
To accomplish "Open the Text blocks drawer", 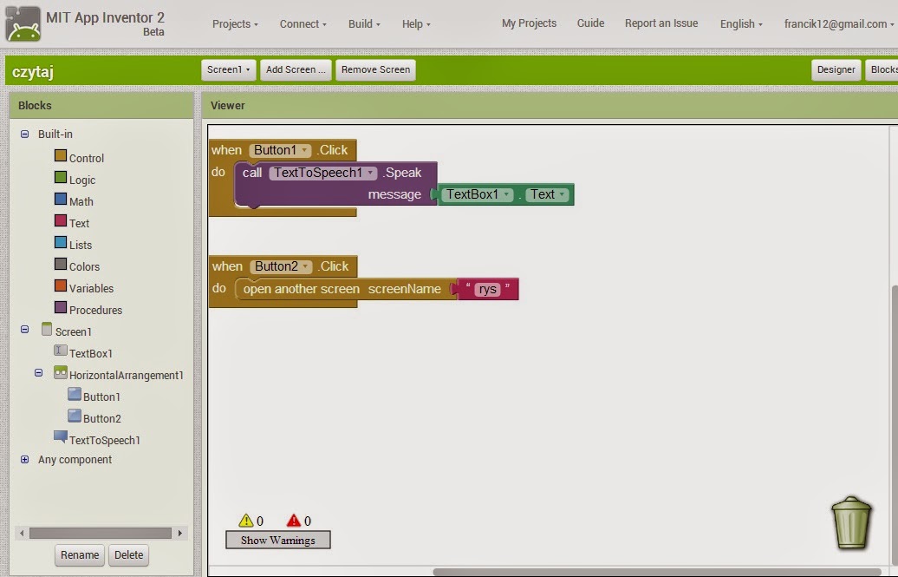I will click(81, 223).
